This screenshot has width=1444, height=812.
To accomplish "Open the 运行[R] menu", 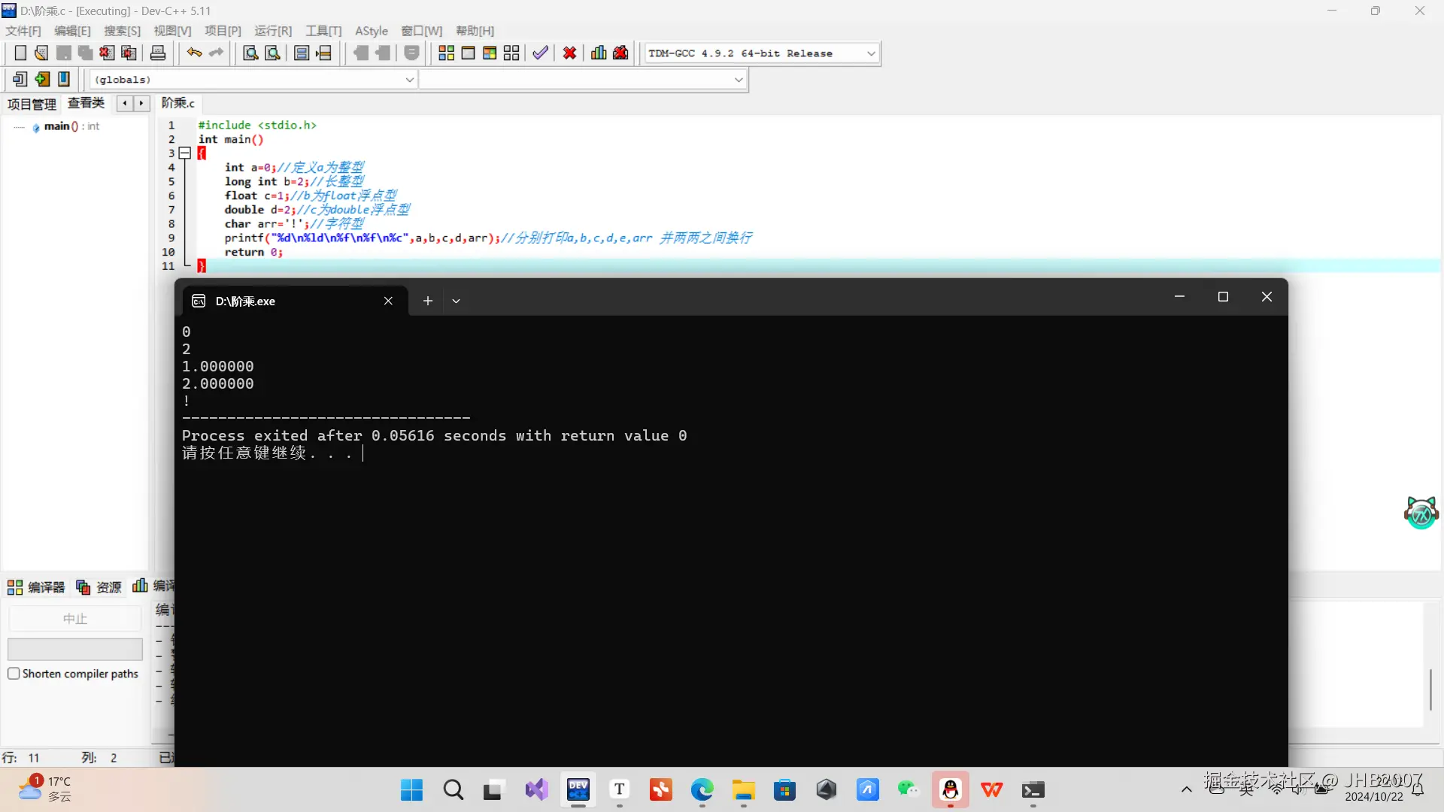I will point(272,31).
